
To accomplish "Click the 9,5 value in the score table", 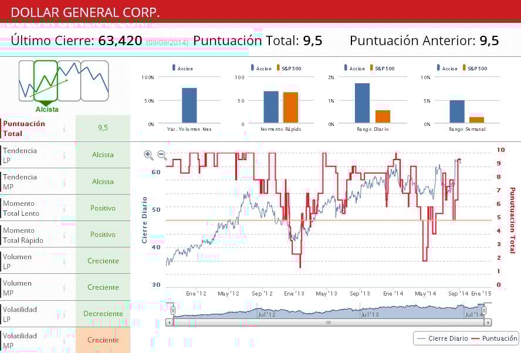I will pyautogui.click(x=103, y=128).
